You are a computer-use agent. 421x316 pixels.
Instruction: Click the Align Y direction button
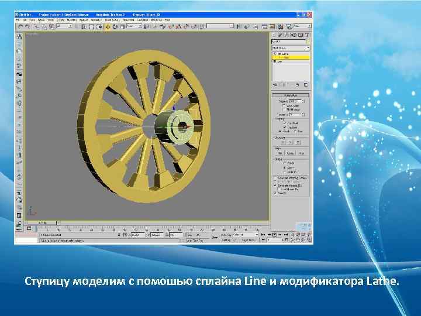[x=291, y=142]
